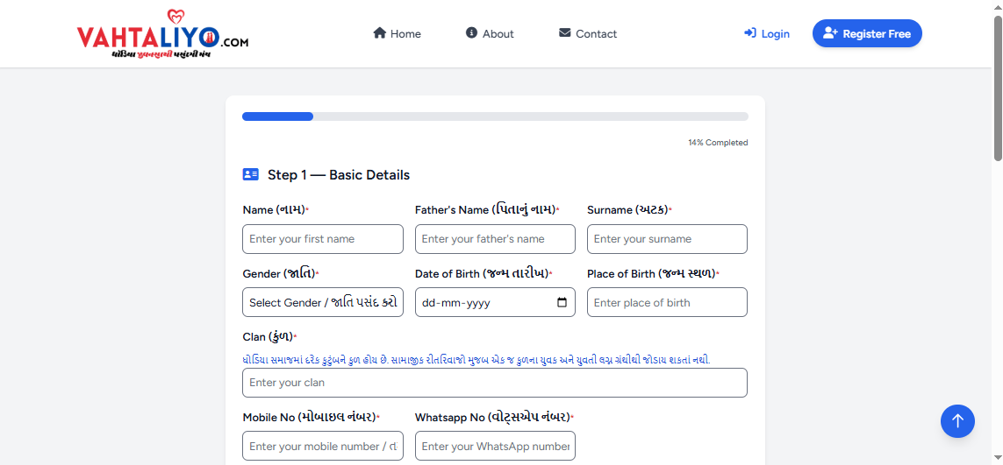Click the house icon beside Home

[379, 32]
